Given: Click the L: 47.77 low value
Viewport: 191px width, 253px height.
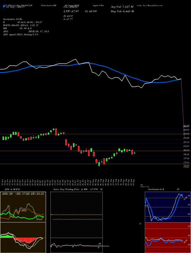Looking at the screenshot, I should [68, 19].
